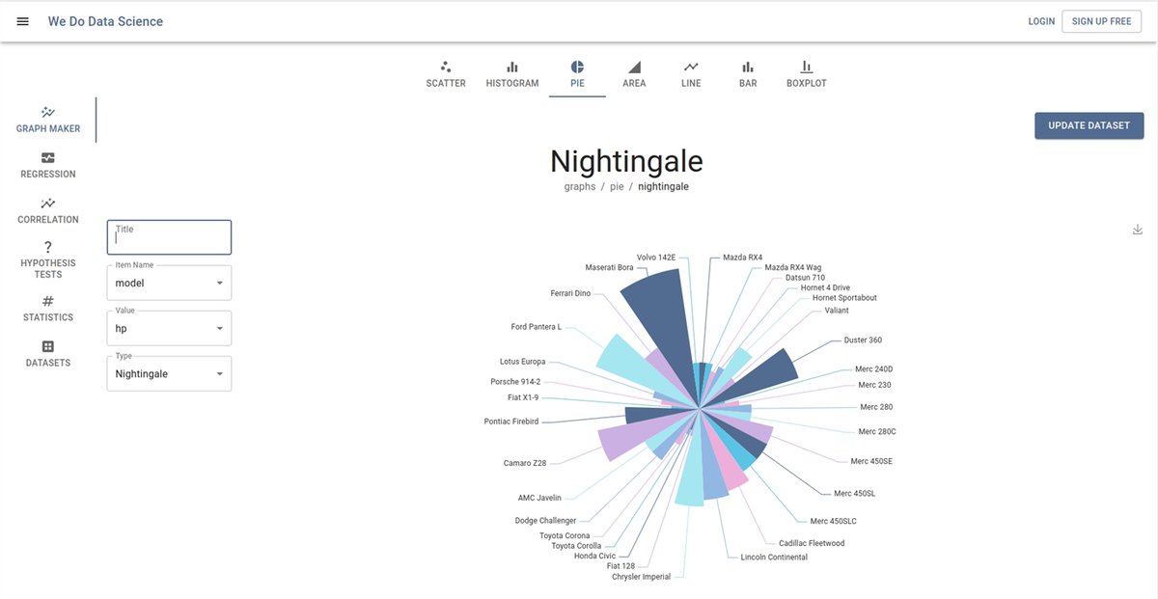Screen dimensions: 1158x599
Task: Open Datasets grid icon
Action: click(x=48, y=346)
